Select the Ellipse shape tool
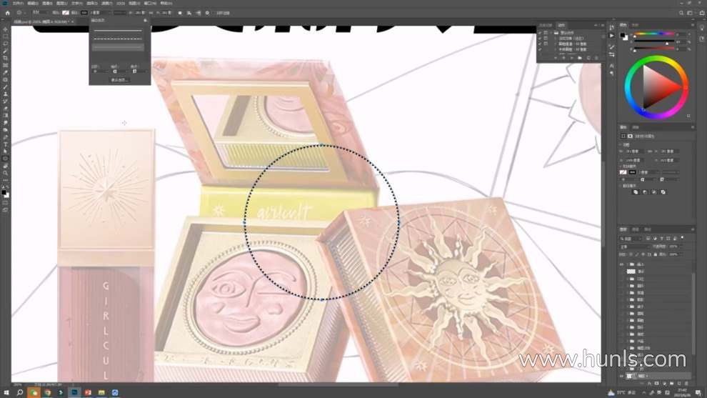Screen dimensions: 707x398 [6, 159]
